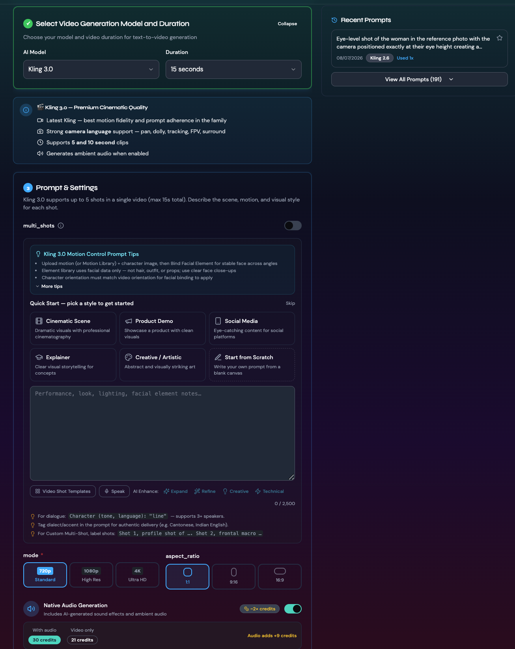Click the info icon next to multi_shots

61,226
